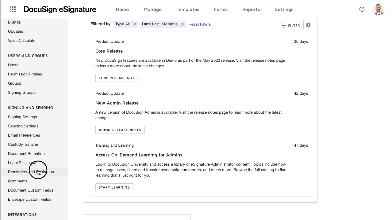The image size is (392, 220).
Task: Open Sending Settings
Action: (23, 126)
